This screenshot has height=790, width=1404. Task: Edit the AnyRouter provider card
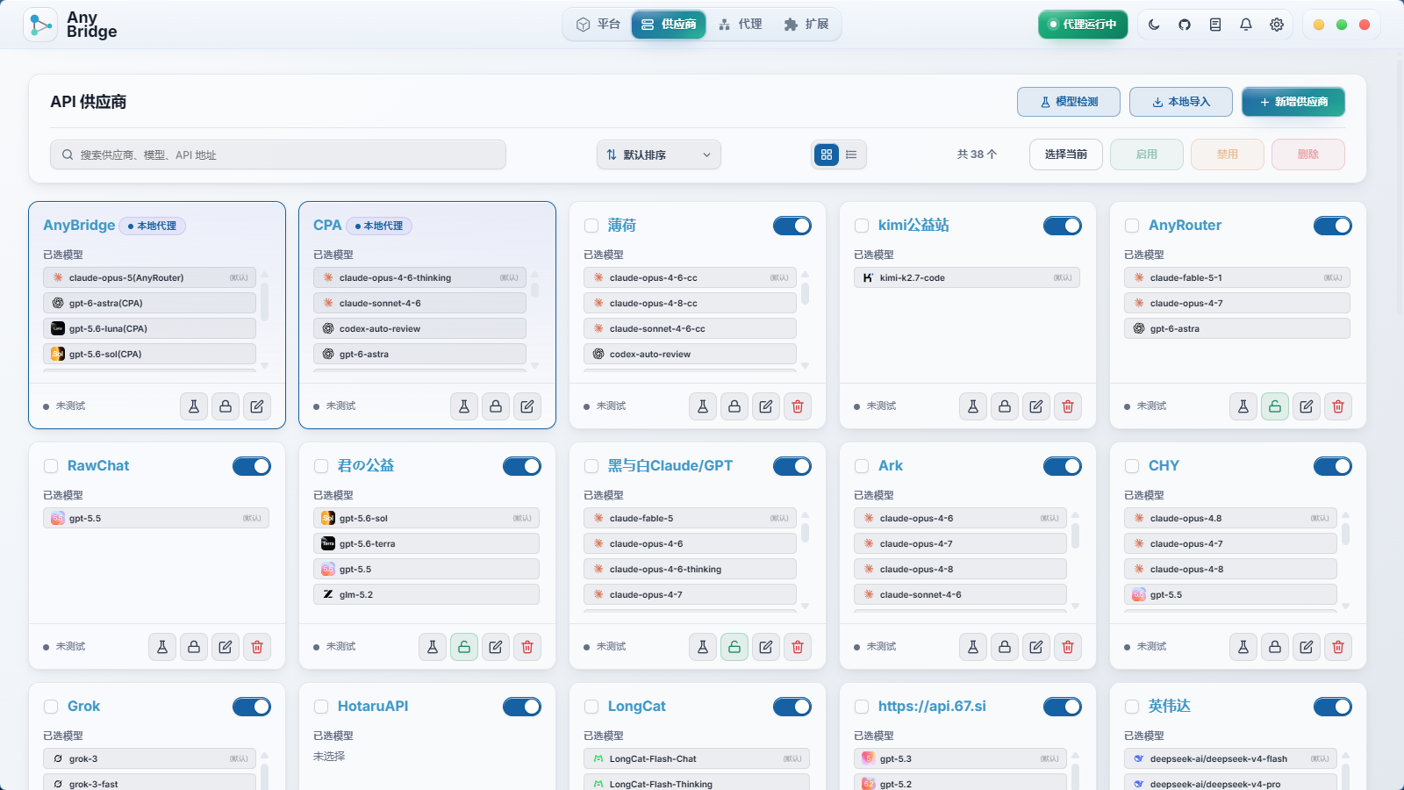pyautogui.click(x=1307, y=406)
